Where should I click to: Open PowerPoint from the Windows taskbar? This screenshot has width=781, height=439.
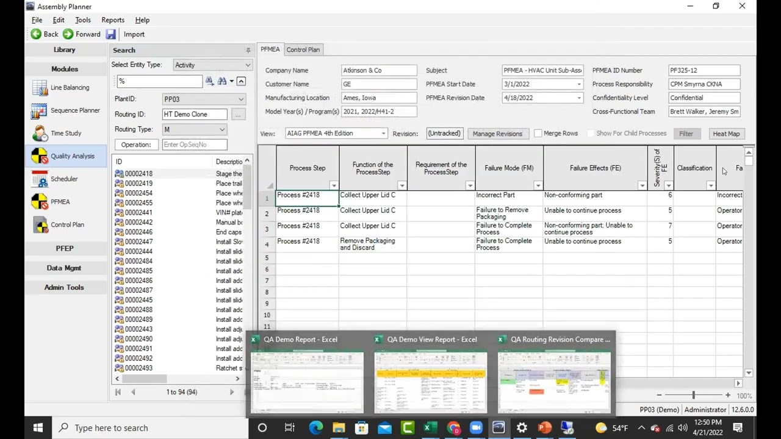(544, 428)
